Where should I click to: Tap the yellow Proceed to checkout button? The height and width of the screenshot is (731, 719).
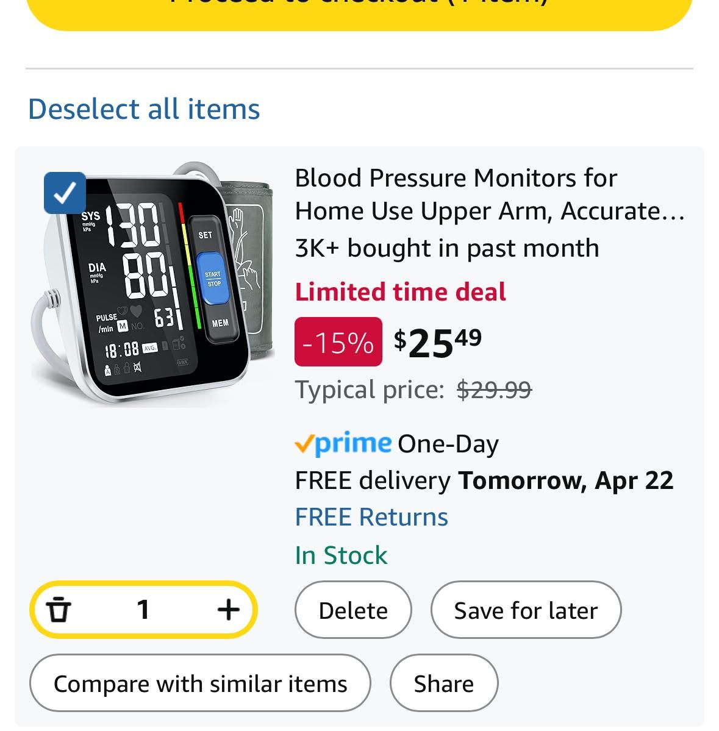[359, 9]
